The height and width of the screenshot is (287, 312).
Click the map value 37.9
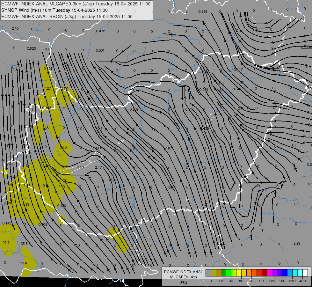point(80,167)
